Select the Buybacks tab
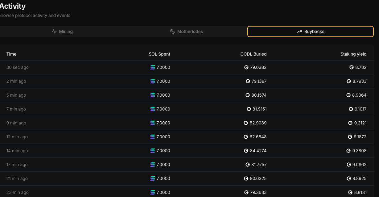This screenshot has width=379, height=197. tap(311, 31)
